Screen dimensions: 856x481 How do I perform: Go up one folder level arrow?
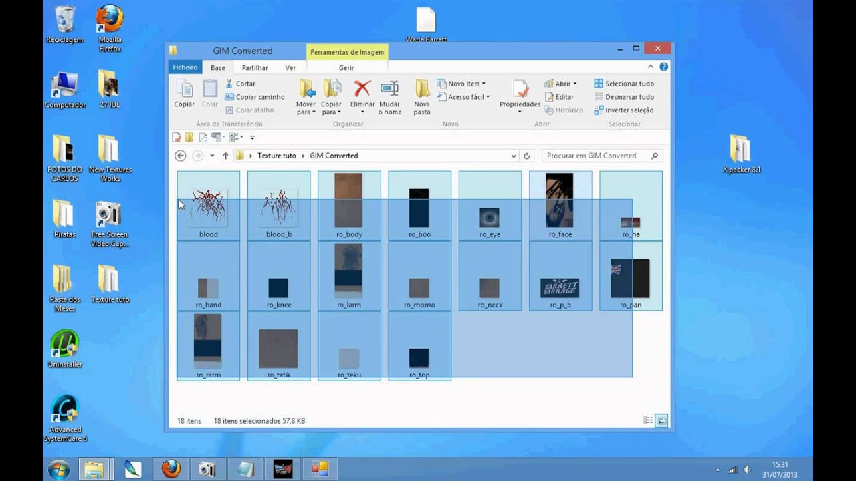[225, 156]
